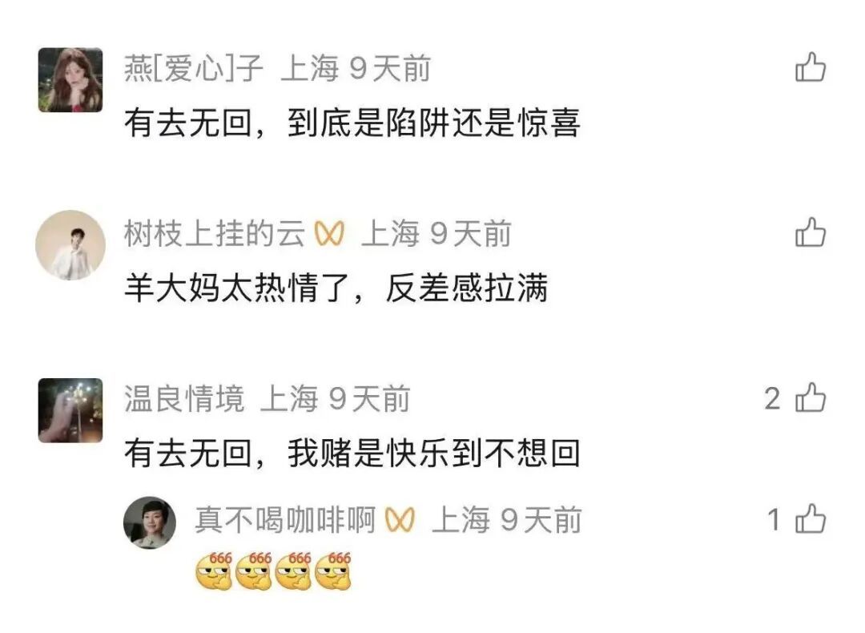The height and width of the screenshot is (633, 865).
Task: Open 温良情境's avatar picture
Action: click(x=70, y=410)
